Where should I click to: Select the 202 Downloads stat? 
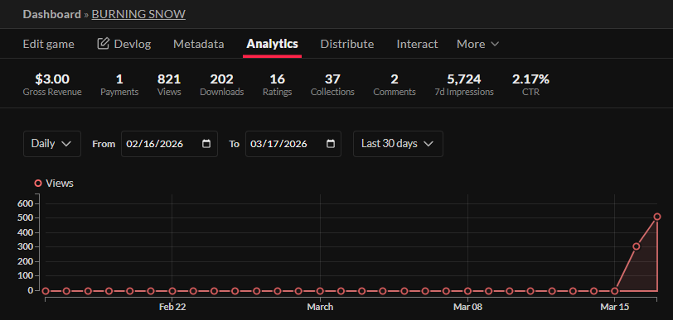(222, 85)
